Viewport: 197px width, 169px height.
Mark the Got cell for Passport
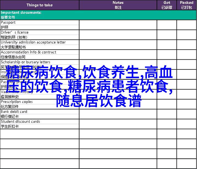[167, 25]
